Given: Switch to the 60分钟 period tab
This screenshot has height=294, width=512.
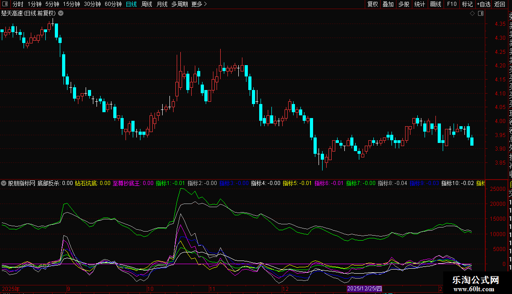Looking at the screenshot, I should (113, 5).
